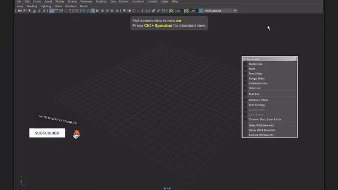
Task: Enable the Time Slider checkbox
Action: (x=245, y=74)
